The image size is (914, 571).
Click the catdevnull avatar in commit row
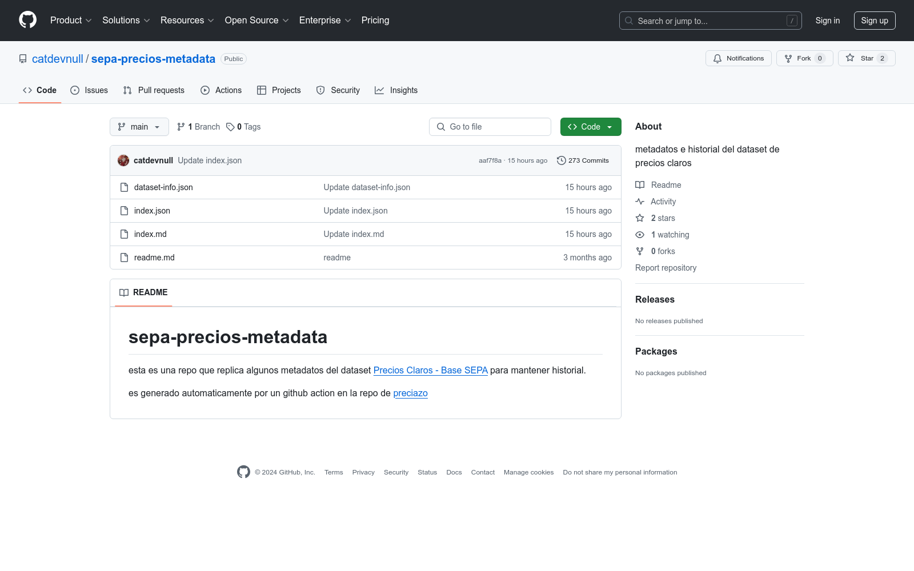click(x=123, y=160)
